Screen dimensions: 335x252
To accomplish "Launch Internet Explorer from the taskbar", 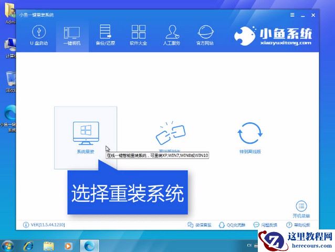I will point(28,246).
